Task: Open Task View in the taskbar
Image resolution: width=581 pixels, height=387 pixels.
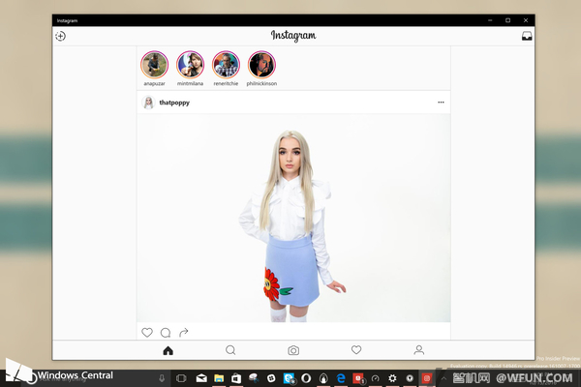Action: [181, 378]
